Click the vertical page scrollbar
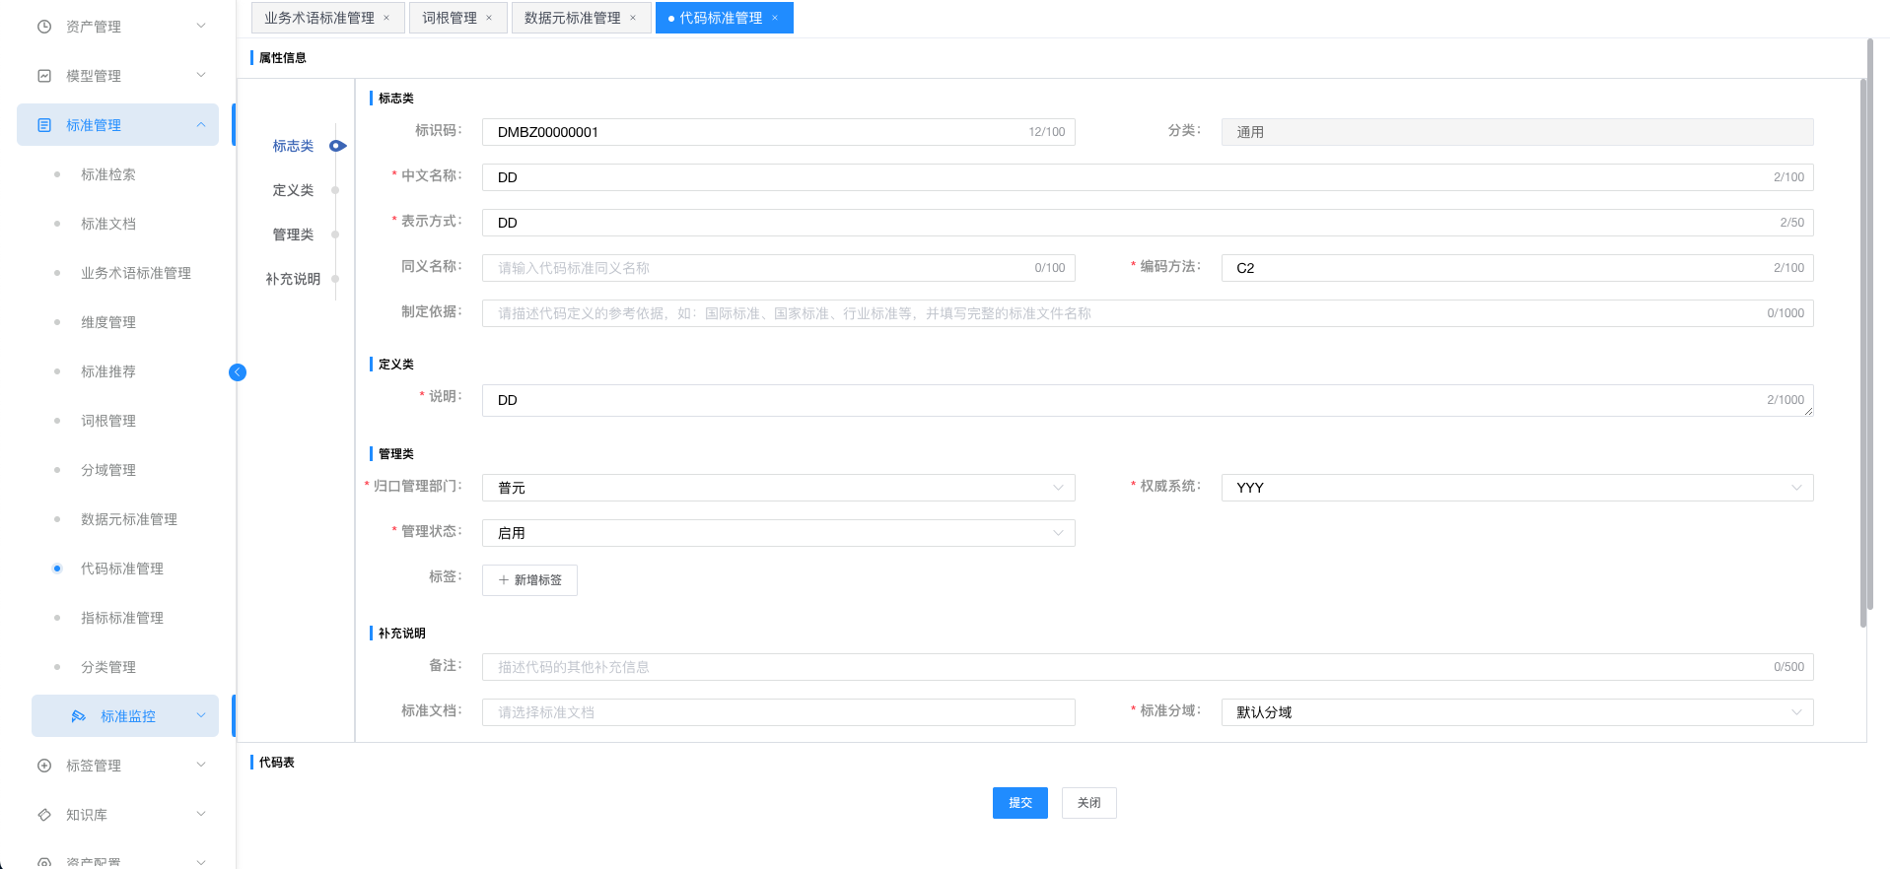Image resolution: width=1890 pixels, height=869 pixels. (x=1869, y=325)
